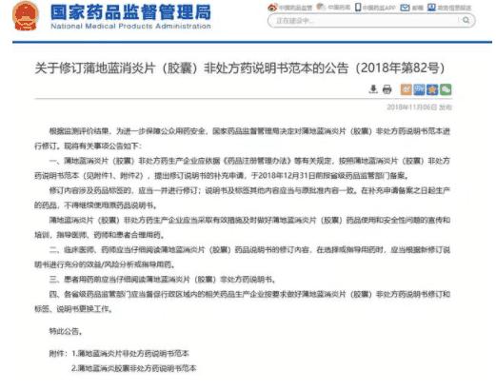Focus the 正在建设中 search field
This screenshot has height=390, width=496.
click(x=365, y=21)
